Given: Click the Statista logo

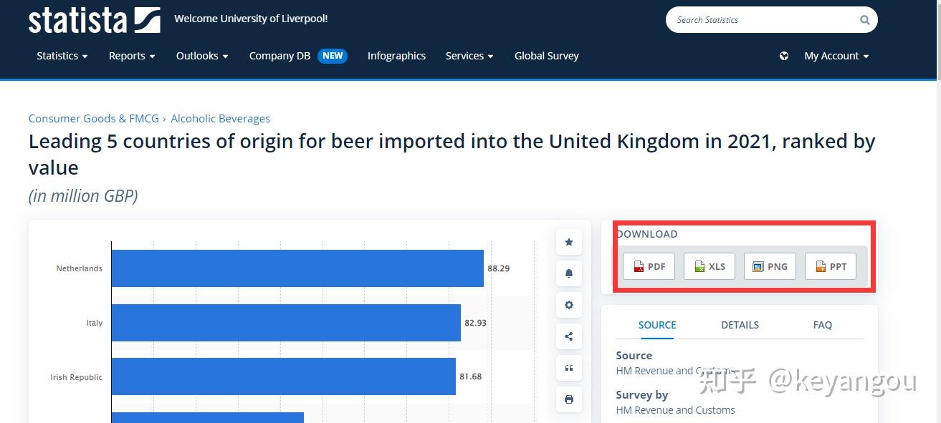Looking at the screenshot, I should pyautogui.click(x=94, y=20).
